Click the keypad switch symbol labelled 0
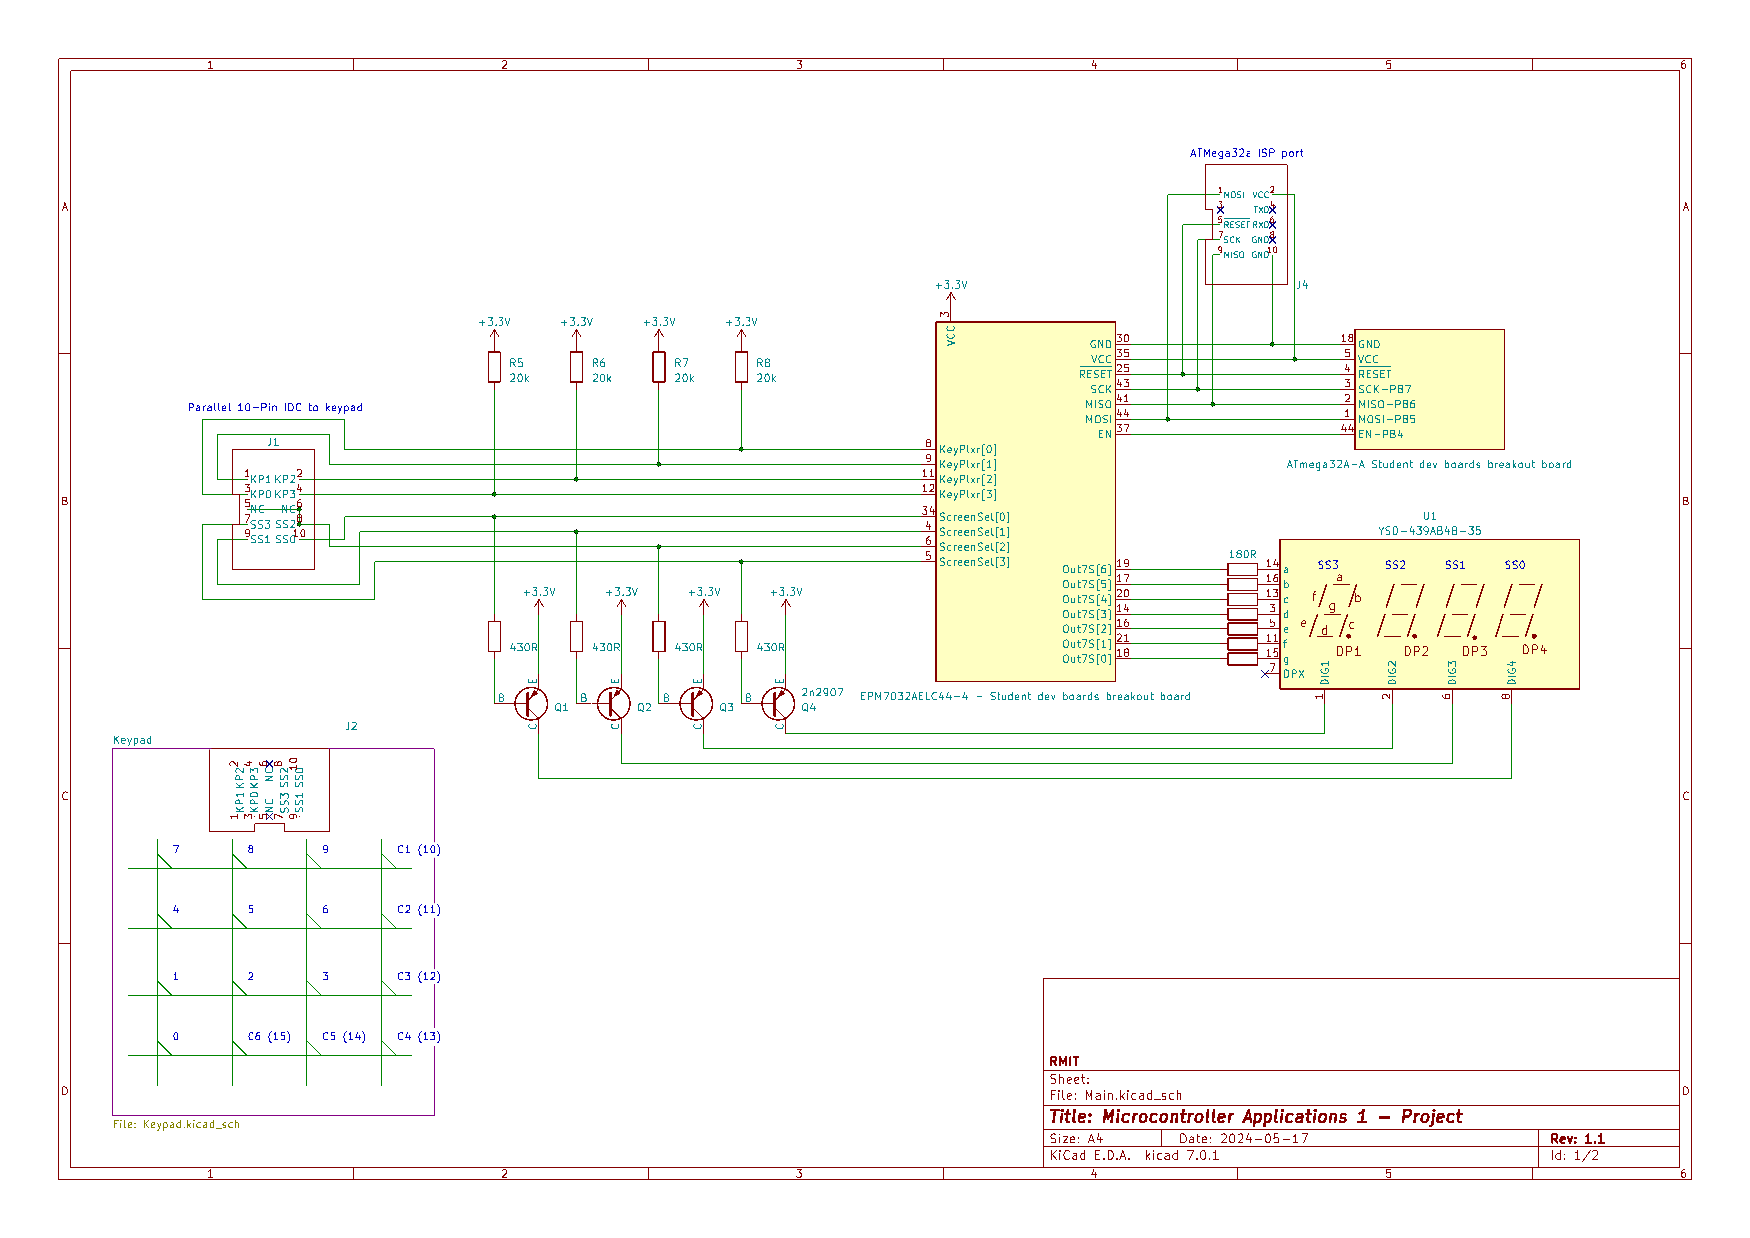 click(164, 1048)
